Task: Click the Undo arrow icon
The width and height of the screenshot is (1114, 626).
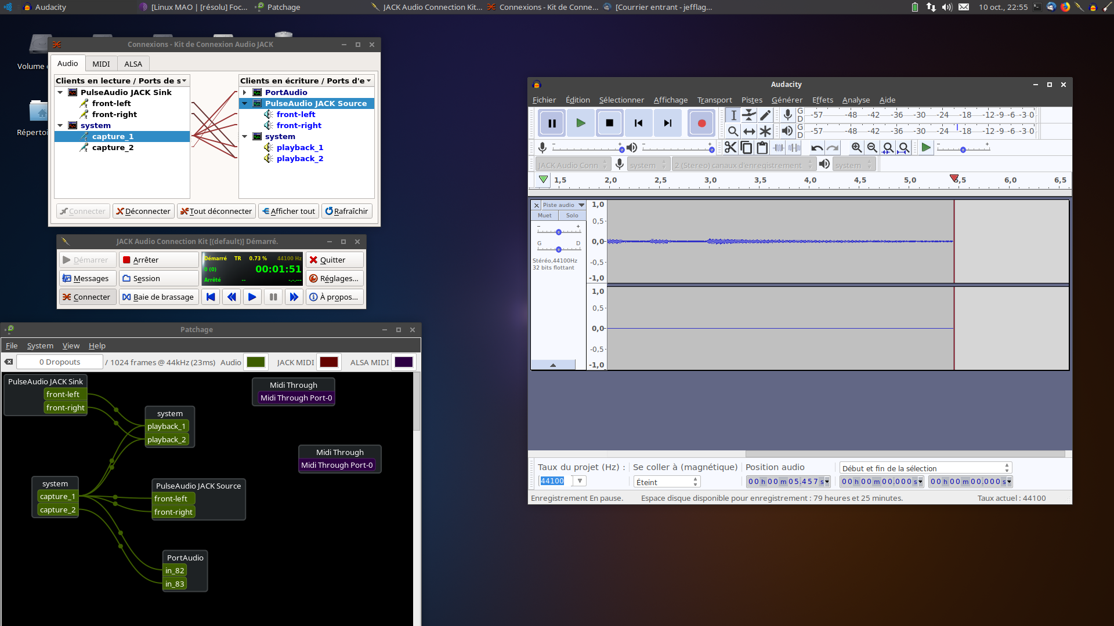Action: [x=816, y=148]
